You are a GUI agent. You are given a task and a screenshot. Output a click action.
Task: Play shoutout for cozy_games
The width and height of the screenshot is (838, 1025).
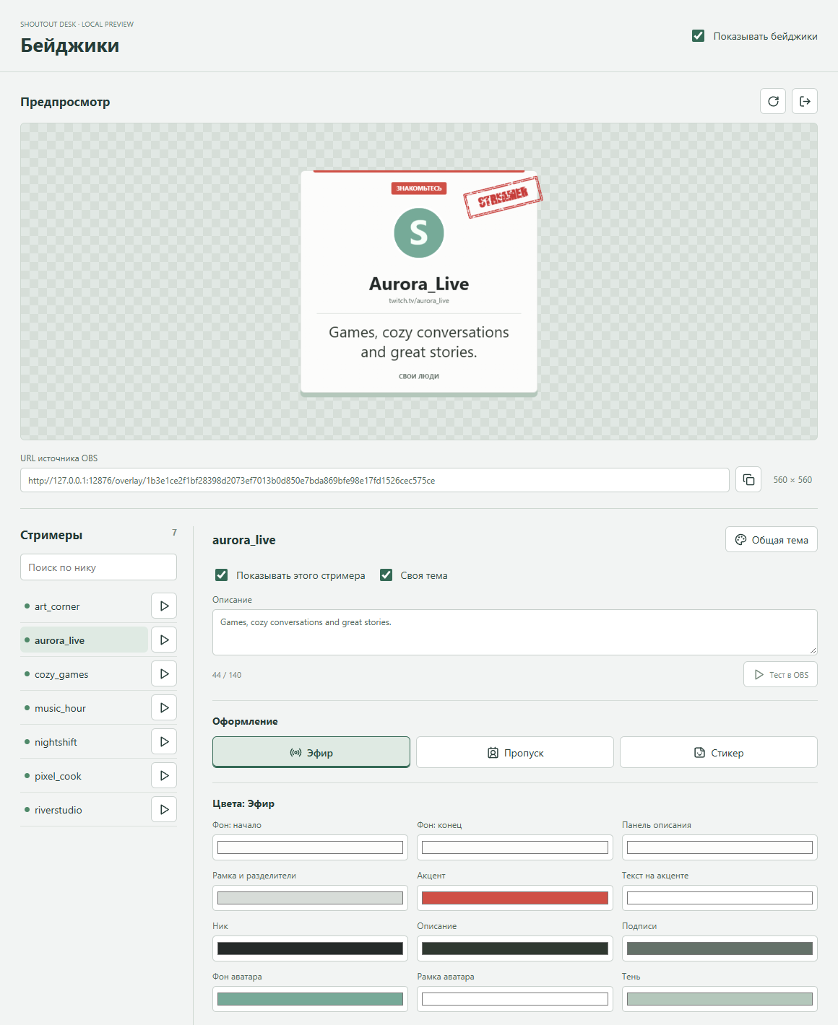click(164, 674)
